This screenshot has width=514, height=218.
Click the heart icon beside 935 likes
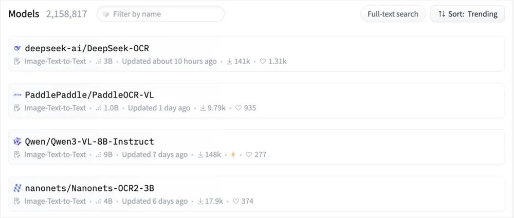point(238,108)
